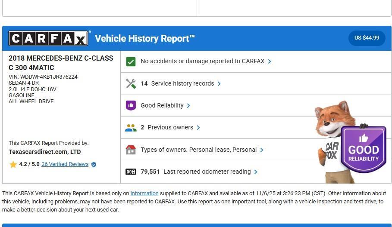This screenshot has height=227, width=392.
Task: Click the CARFAX logo in header
Action: (48, 38)
